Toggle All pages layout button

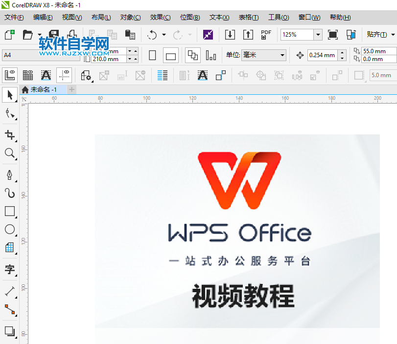[x=193, y=55]
